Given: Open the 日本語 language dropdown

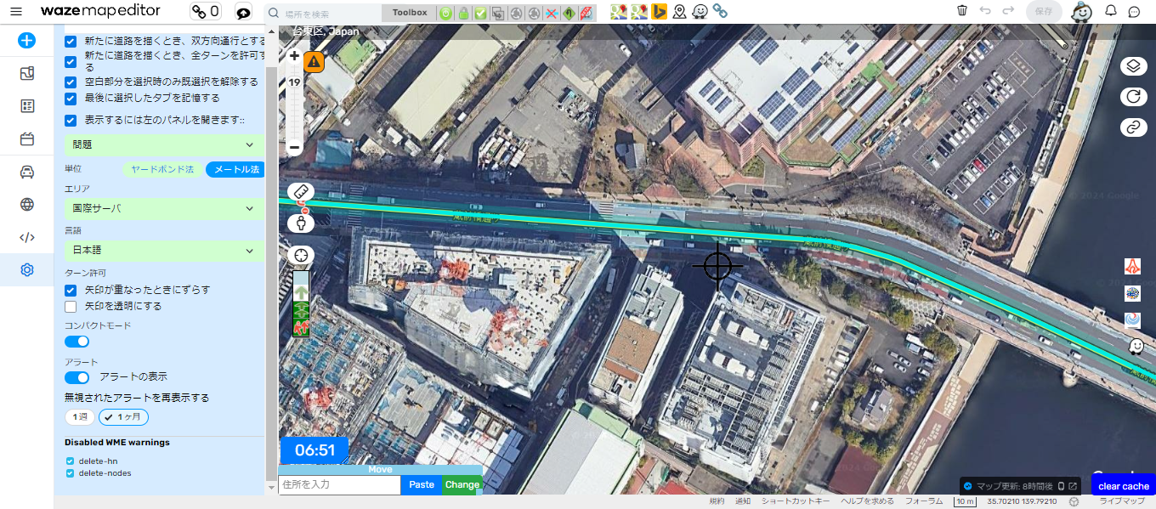Looking at the screenshot, I should tap(165, 251).
